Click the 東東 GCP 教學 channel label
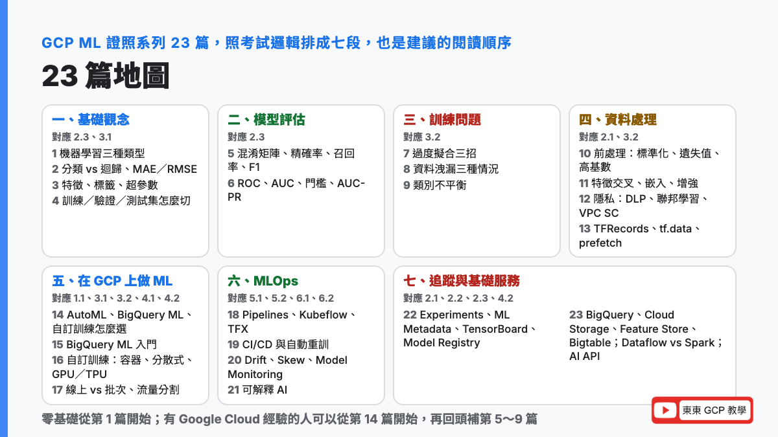Viewport: 778px width, 437px height. click(x=714, y=410)
